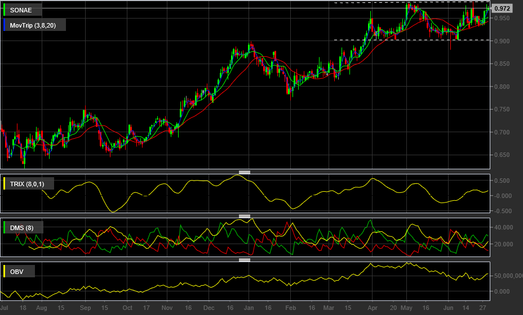Click the yellow TRIX color marker
Image resolution: width=523 pixels, height=315 pixels.
(x=5, y=184)
